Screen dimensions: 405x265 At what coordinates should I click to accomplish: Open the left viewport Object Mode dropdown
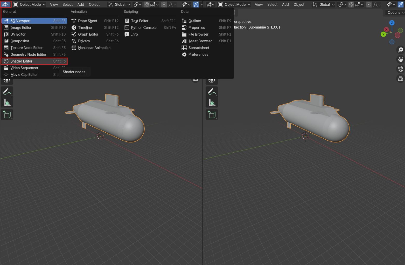[x=29, y=4]
